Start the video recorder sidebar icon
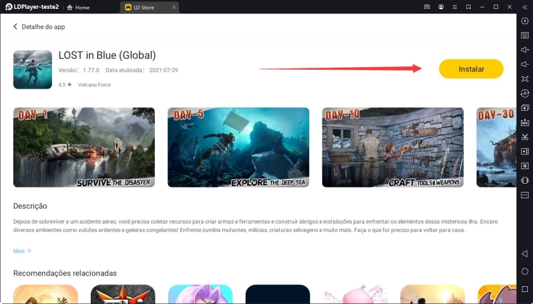This screenshot has width=533, height=304. tap(525, 151)
